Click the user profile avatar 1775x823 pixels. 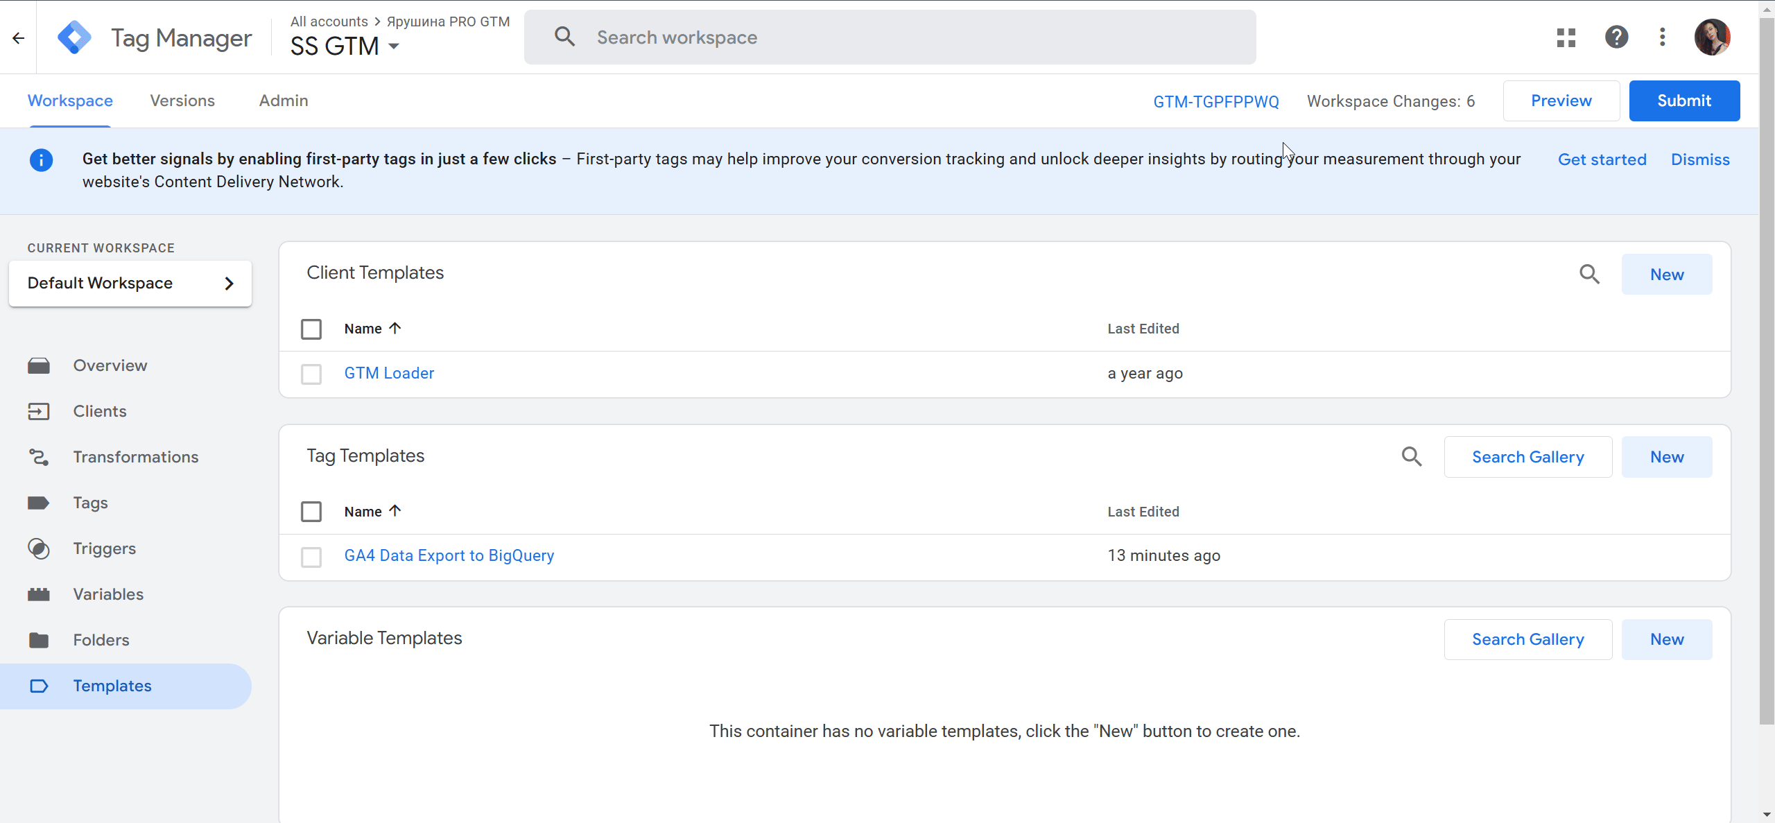(x=1713, y=37)
